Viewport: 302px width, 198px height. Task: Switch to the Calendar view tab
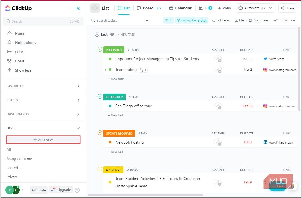click(x=180, y=8)
